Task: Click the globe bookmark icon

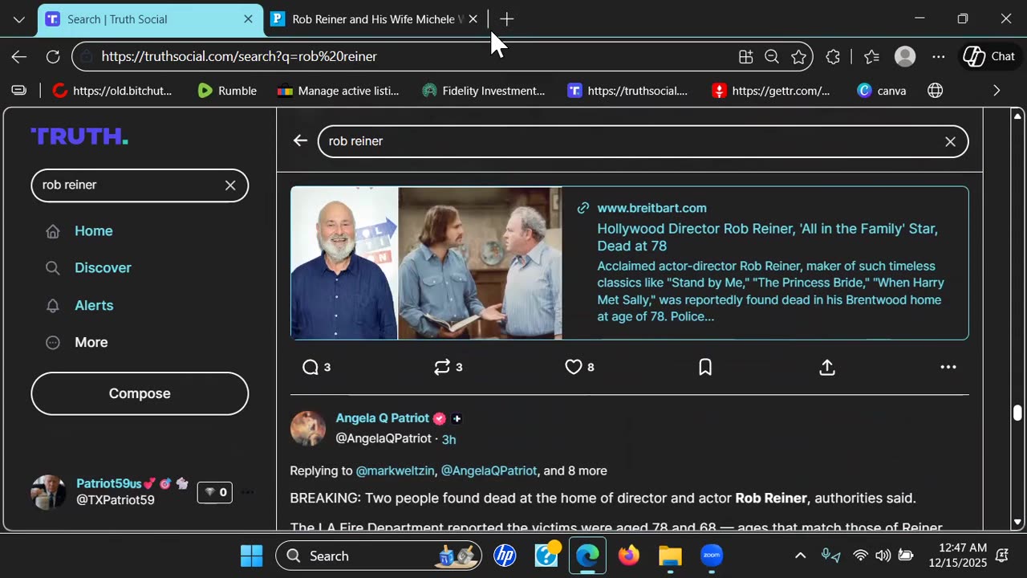Action: pyautogui.click(x=935, y=91)
